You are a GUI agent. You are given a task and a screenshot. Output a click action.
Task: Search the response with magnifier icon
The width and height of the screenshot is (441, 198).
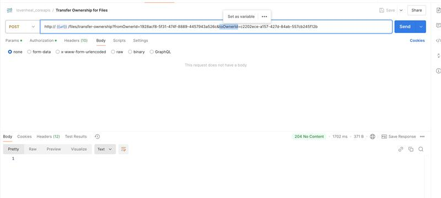[421, 149]
